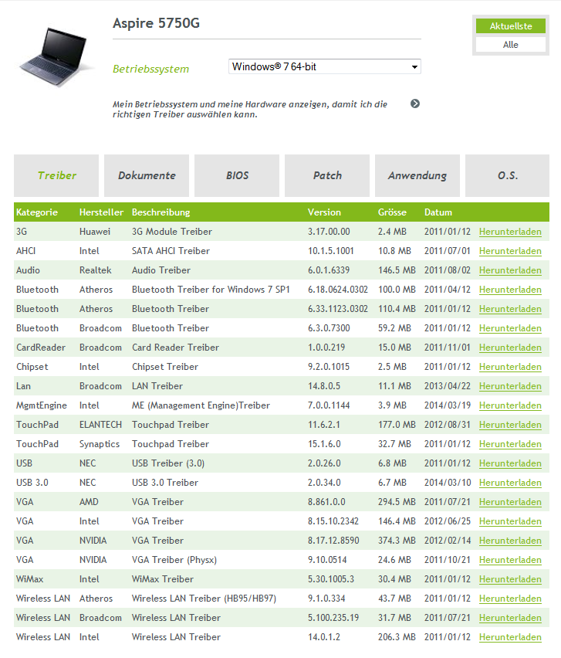Click the Synaptics manufacturer cell
561x658 pixels.
coord(100,444)
